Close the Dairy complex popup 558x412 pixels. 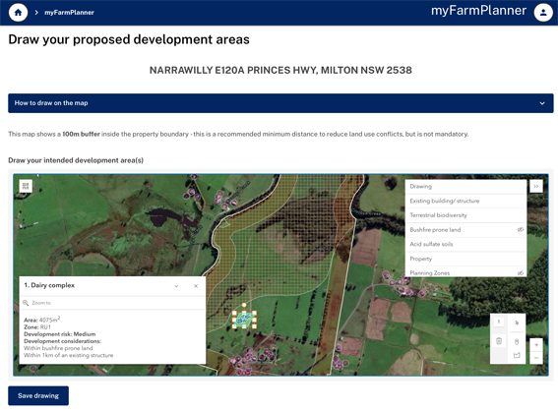click(x=196, y=286)
